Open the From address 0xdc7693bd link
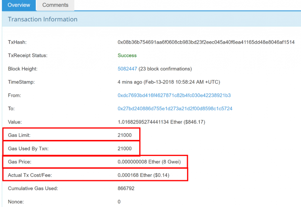The height and width of the screenshot is (207, 301). pos(174,95)
